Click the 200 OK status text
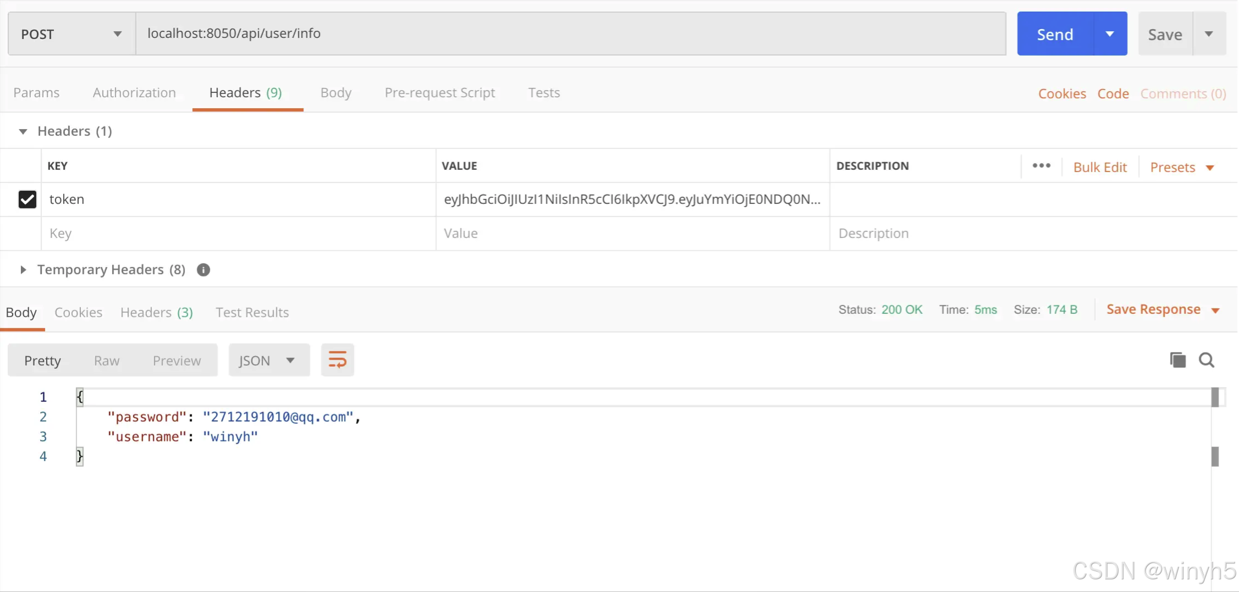The width and height of the screenshot is (1239, 592). click(x=902, y=309)
